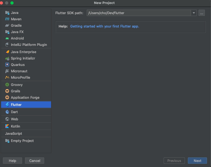Screen dimensions: 211x167
Task: Click the Spring Initializr icon
Action: click(x=7, y=58)
